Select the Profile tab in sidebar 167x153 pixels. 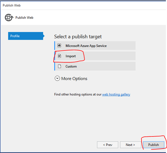(25, 36)
